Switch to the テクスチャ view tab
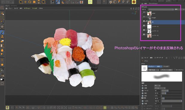The height and width of the screenshot is (110, 185). point(14,6)
